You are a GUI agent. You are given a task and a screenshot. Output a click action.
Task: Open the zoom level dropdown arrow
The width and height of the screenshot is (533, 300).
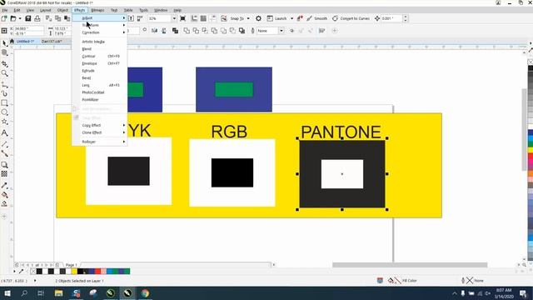click(174, 18)
